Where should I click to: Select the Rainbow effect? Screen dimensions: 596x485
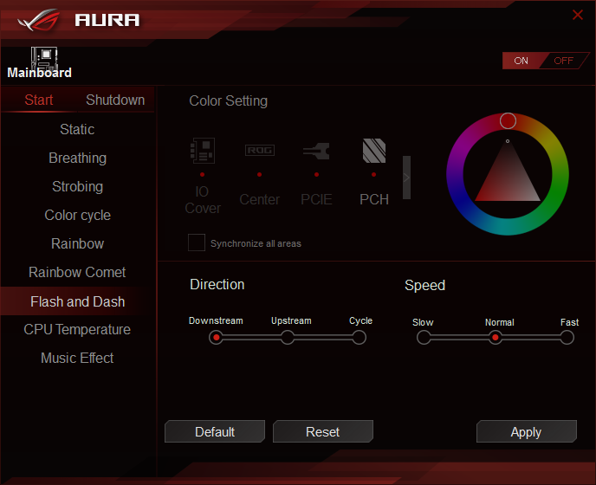77,243
